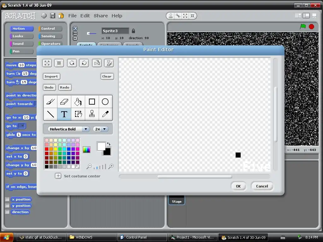Select the left-right flip rotation style button
323x242 pixels.
(x=75, y=33)
